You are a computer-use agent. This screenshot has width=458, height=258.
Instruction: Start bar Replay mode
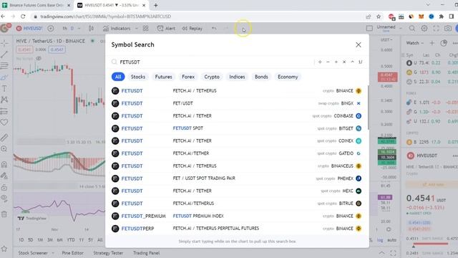pos(193,29)
